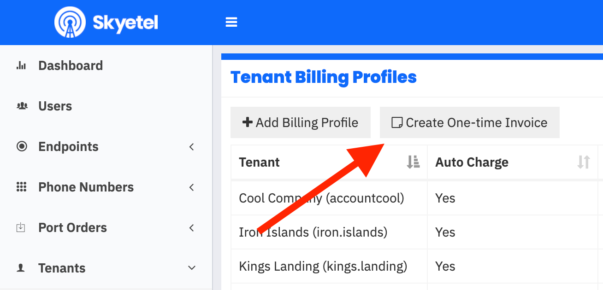Viewport: 603px width, 290px height.
Task: Select the Iron Islands tenant row
Action: tap(417, 232)
